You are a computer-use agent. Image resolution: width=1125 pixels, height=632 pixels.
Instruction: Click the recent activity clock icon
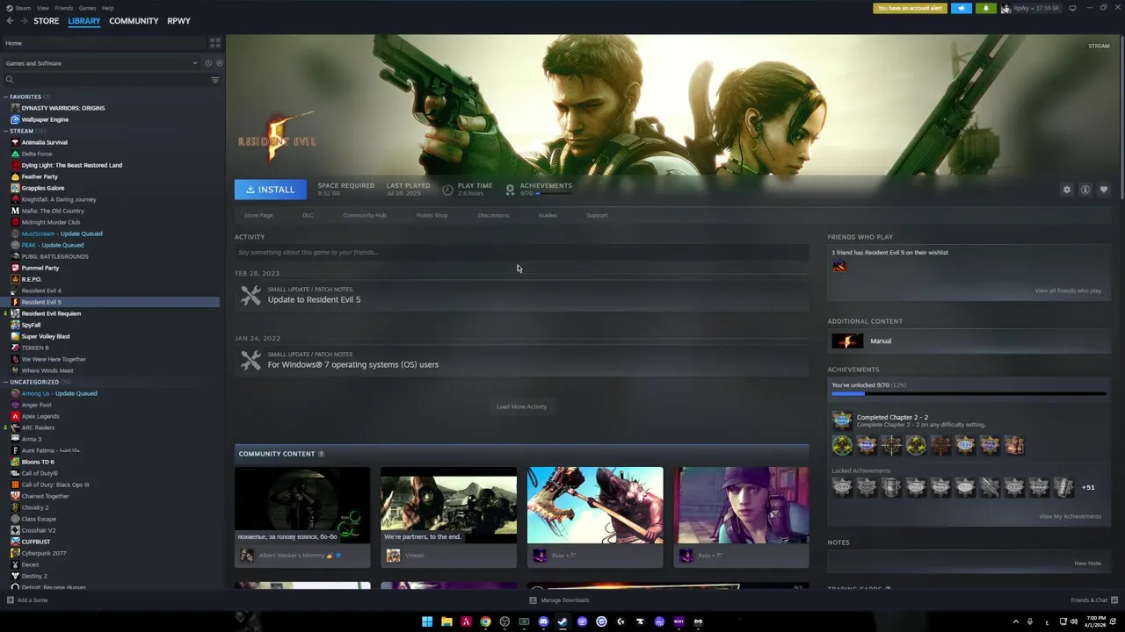[208, 63]
